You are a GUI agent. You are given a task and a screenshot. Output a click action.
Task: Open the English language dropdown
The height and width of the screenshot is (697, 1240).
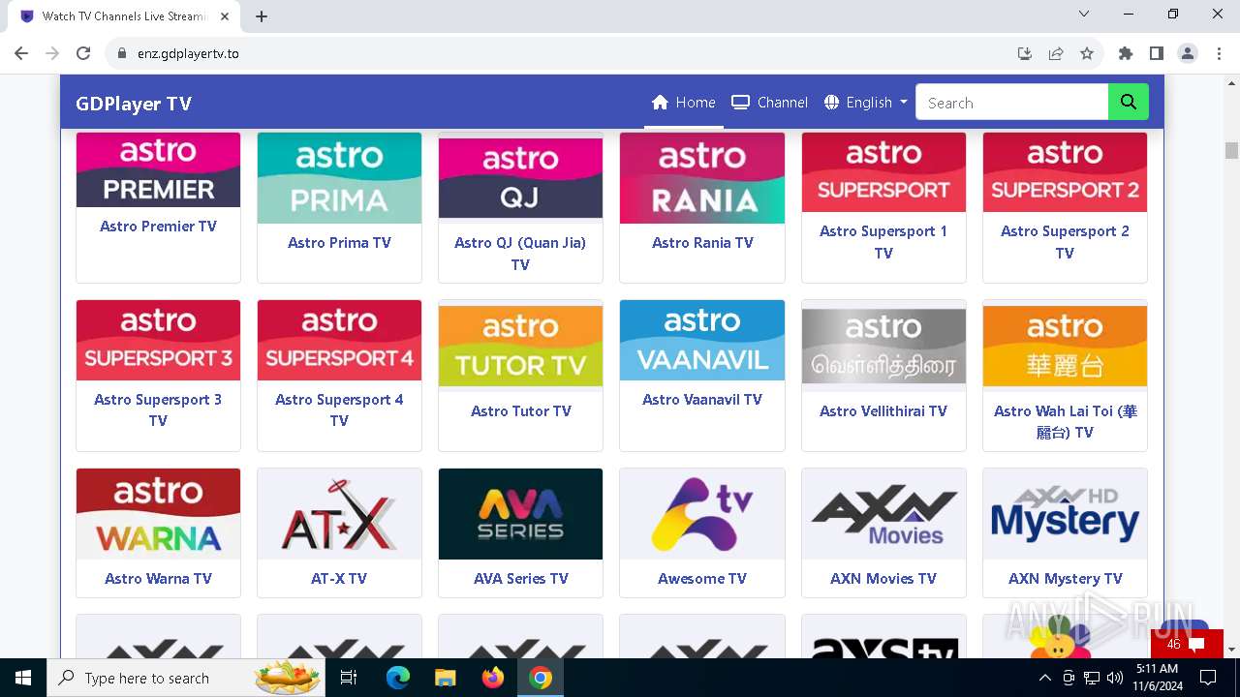point(865,103)
